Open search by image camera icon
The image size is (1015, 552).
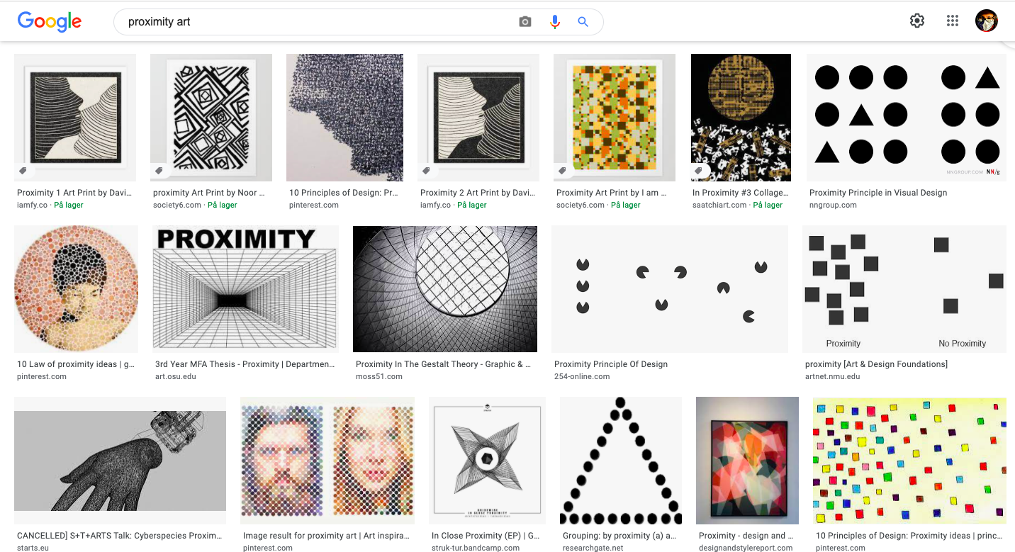(x=525, y=22)
